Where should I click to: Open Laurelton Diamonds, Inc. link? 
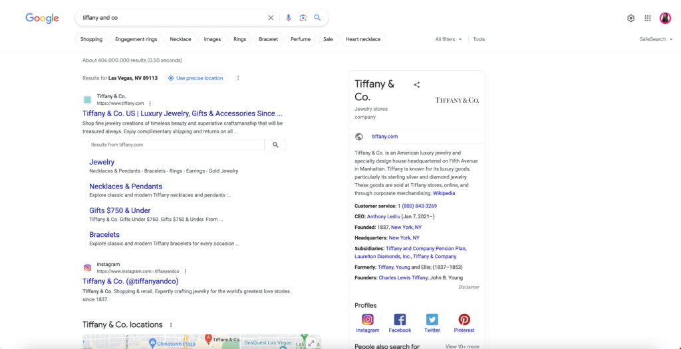(x=382, y=256)
